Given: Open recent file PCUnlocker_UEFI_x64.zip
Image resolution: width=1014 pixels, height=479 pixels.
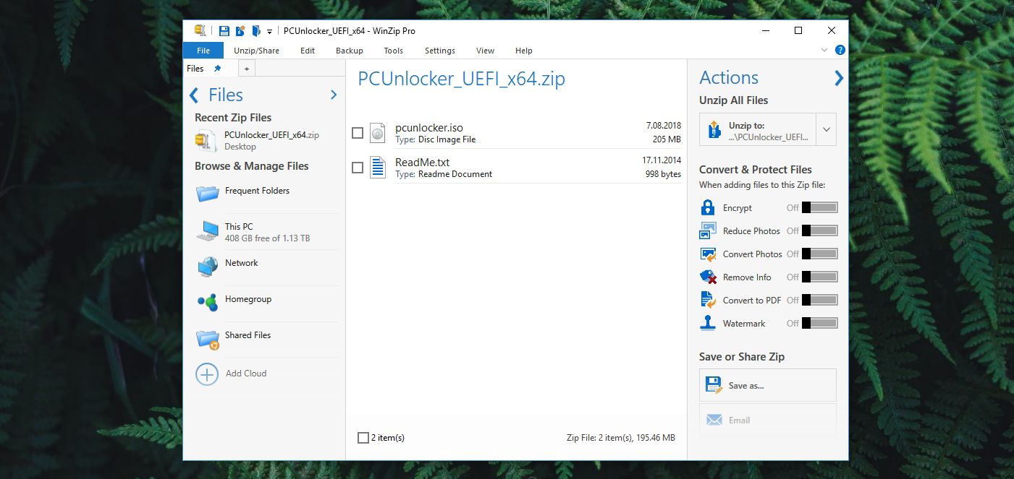Looking at the screenshot, I should pyautogui.click(x=271, y=135).
